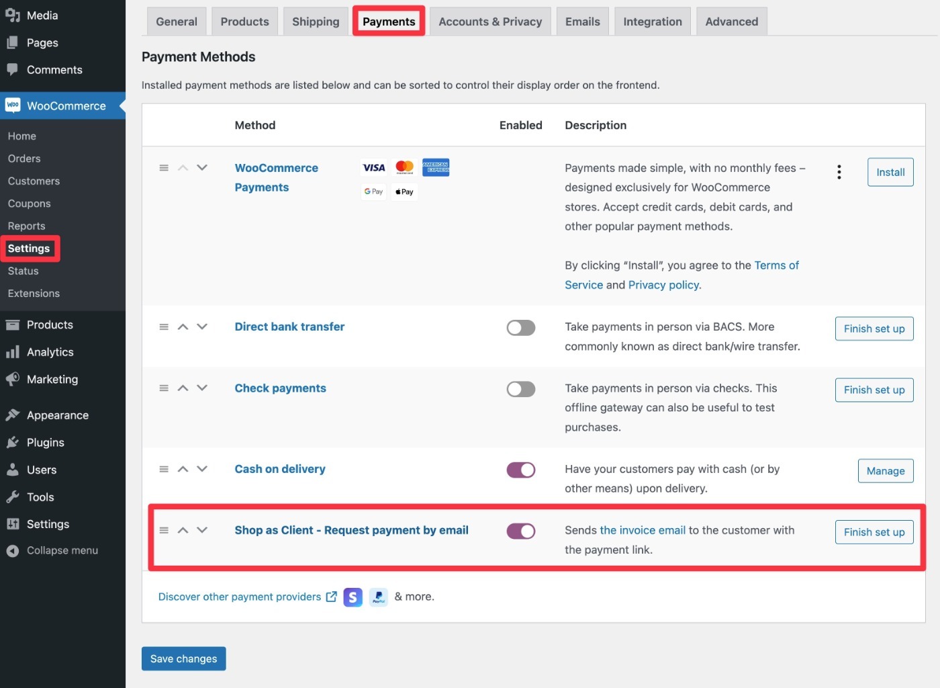Click the Plugins plug icon
This screenshot has height=688, width=940.
(x=12, y=443)
